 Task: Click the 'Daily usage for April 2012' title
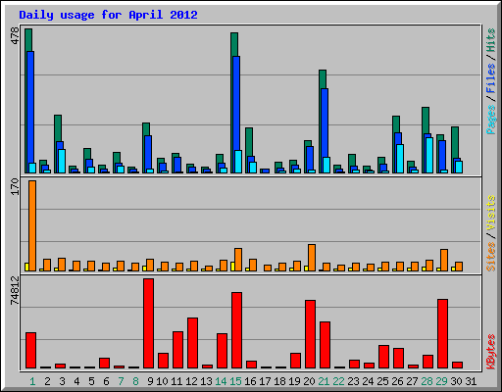[x=108, y=15]
